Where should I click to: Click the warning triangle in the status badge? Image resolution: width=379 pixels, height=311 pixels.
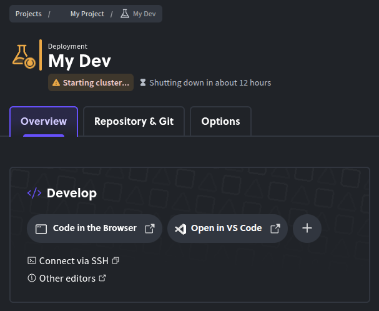pyautogui.click(x=56, y=82)
